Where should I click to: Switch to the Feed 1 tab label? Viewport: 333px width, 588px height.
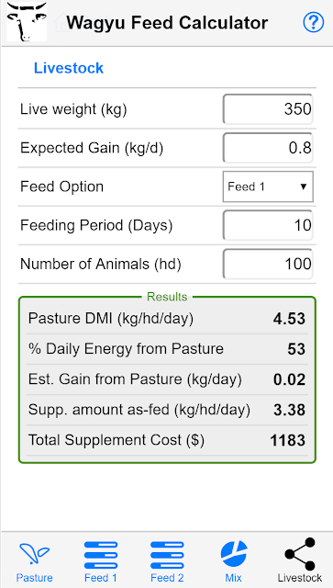[x=101, y=578]
